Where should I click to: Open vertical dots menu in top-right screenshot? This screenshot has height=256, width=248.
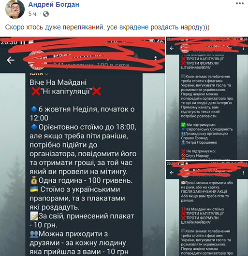(244, 48)
